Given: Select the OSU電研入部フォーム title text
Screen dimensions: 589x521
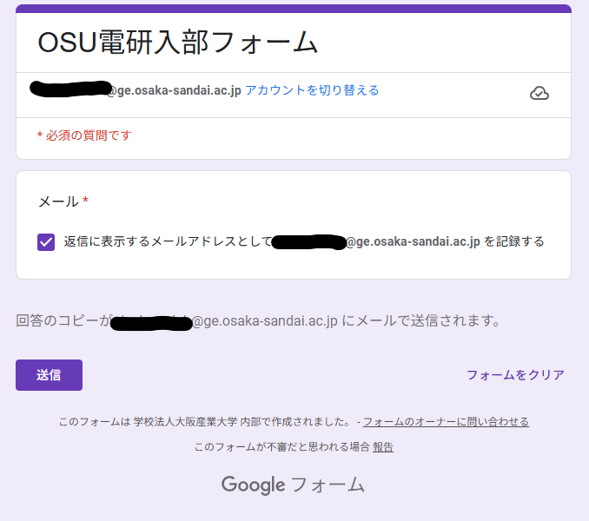Looking at the screenshot, I should (x=178, y=43).
